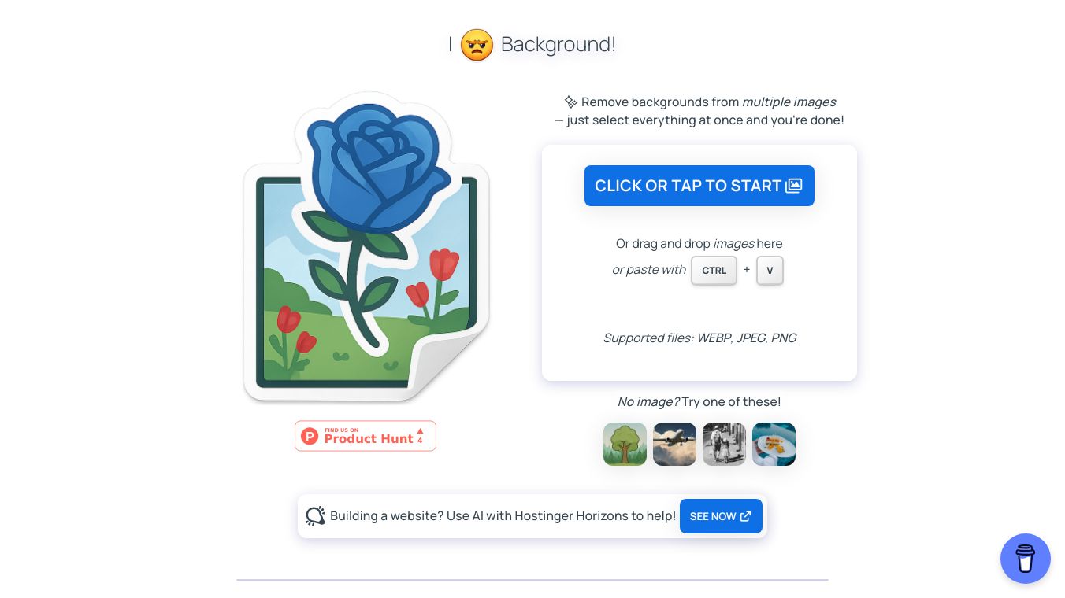Screen dimensions: 1065x598
Task: Click the image gallery icon on the start button
Action: point(794,186)
